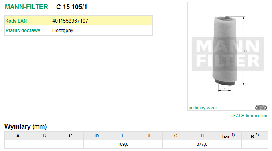This screenshot has width=272, height=151.
Task: Click the MANN-FILTER brand heading
Action: pos(26,7)
